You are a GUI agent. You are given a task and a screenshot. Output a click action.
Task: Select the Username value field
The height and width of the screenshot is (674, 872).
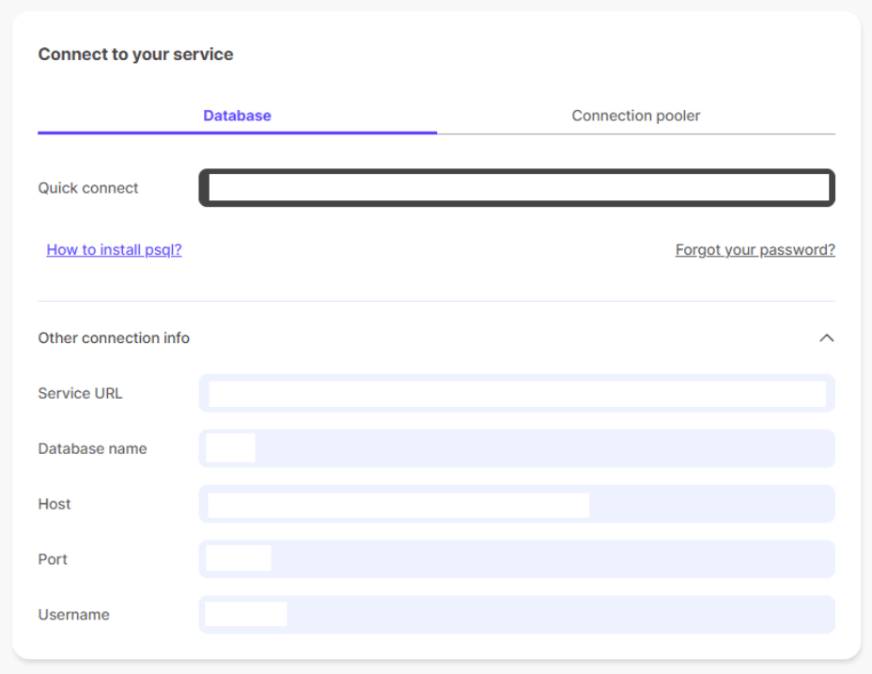[x=517, y=615]
